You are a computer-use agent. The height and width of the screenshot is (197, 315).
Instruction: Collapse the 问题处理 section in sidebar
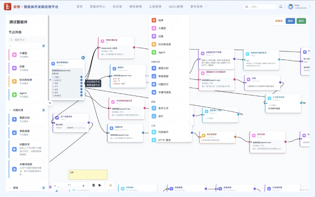11,110
